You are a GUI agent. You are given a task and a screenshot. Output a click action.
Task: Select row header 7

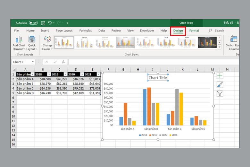13,102
